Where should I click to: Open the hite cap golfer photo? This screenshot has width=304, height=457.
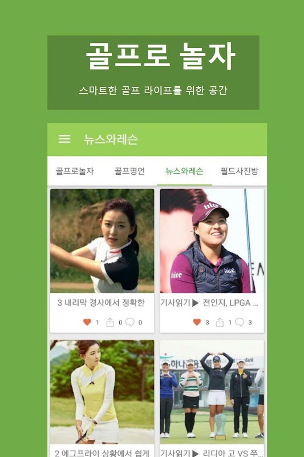click(212, 240)
